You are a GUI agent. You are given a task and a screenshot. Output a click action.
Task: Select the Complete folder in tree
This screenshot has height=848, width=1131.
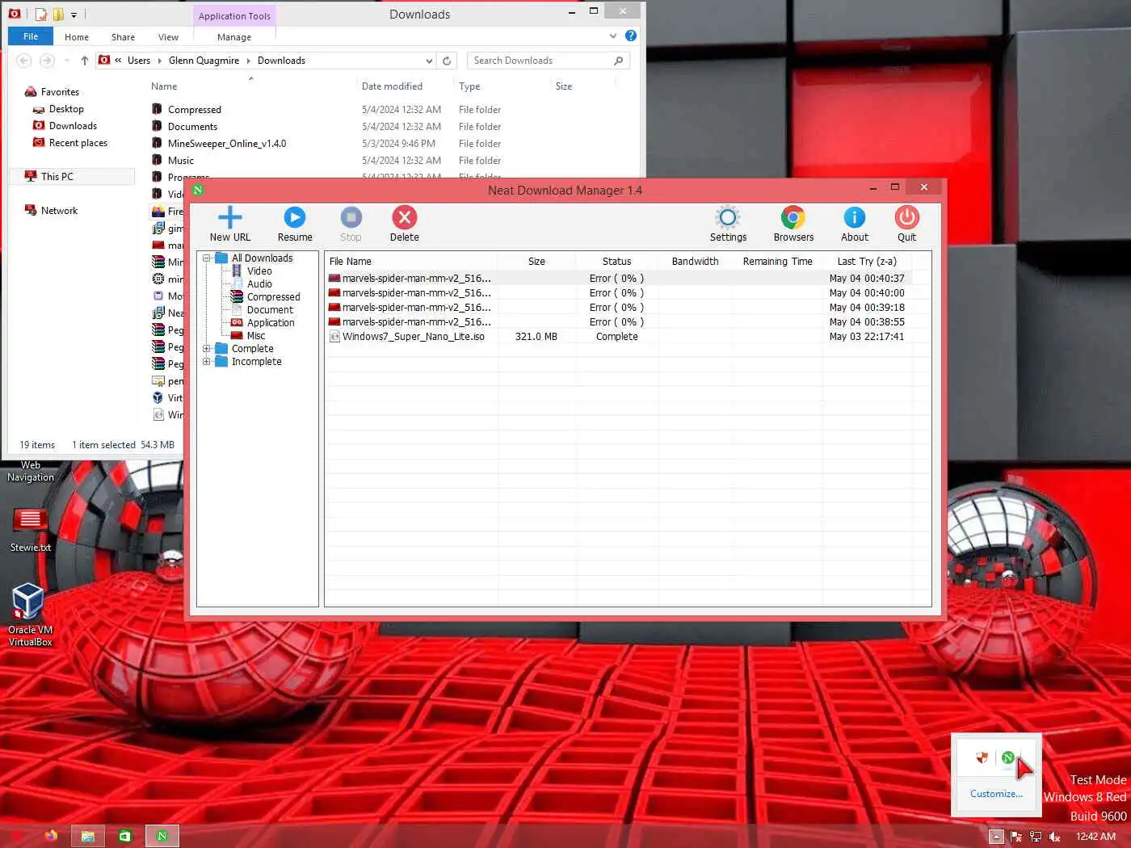pyautogui.click(x=252, y=349)
